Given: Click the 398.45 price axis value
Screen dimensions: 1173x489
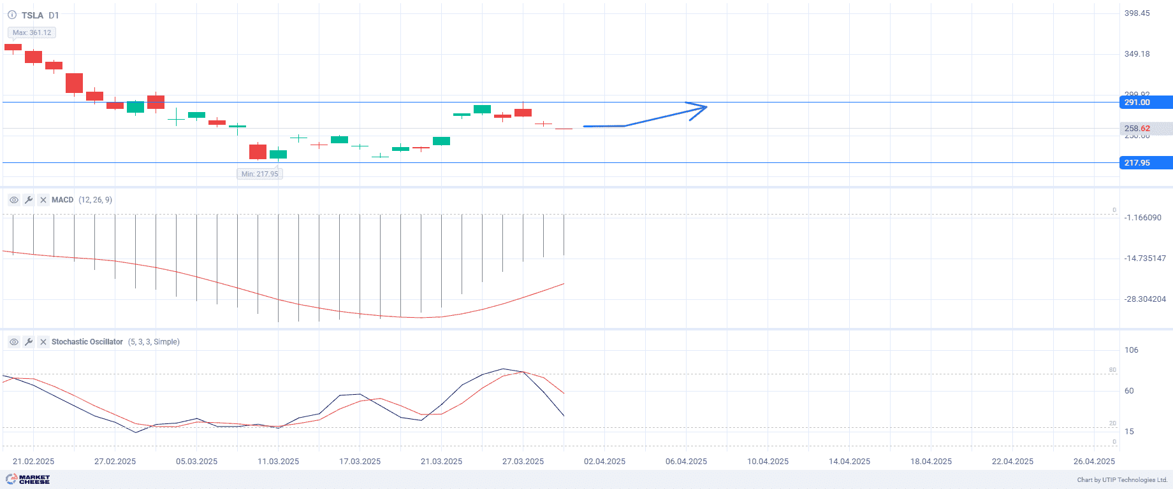Looking at the screenshot, I should pos(1137,13).
